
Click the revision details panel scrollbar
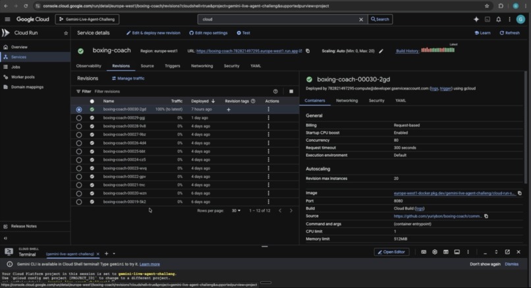pyautogui.click(x=526, y=127)
